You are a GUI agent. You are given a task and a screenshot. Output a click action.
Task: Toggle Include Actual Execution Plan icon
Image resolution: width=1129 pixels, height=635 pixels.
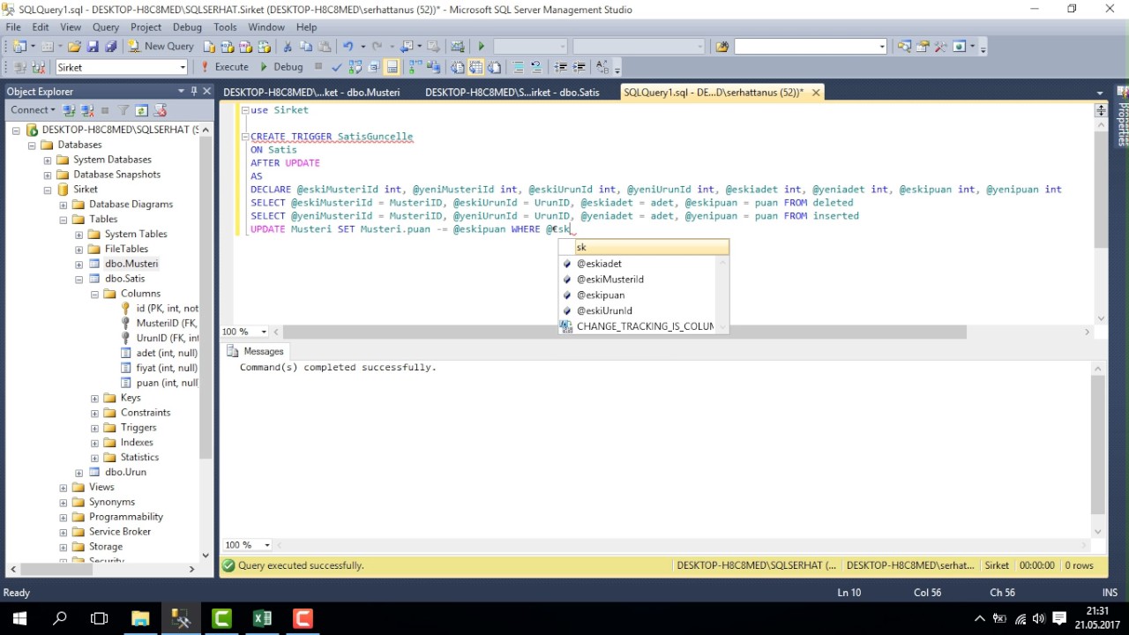[x=415, y=67]
